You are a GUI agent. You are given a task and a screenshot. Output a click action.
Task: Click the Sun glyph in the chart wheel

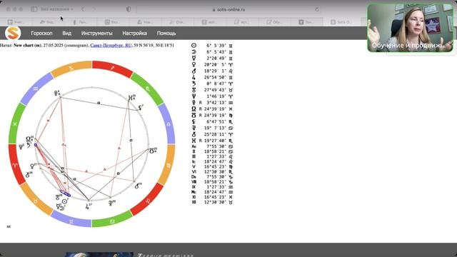(x=65, y=201)
